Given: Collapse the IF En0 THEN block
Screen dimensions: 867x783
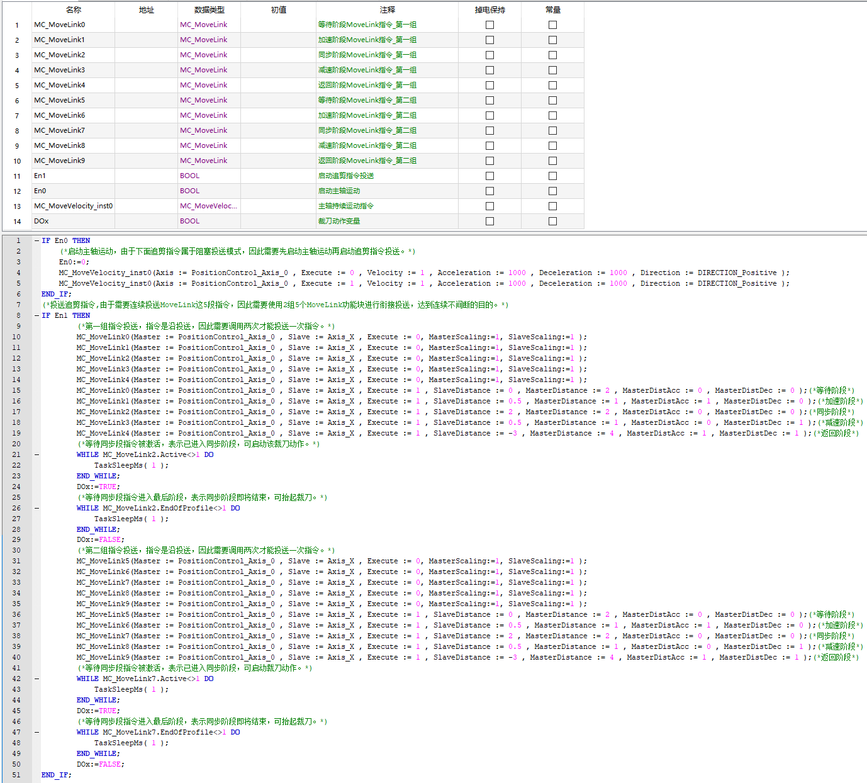Looking at the screenshot, I should 36,240.
